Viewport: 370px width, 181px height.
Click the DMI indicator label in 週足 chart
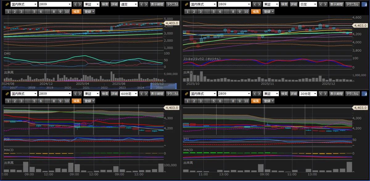(7, 54)
